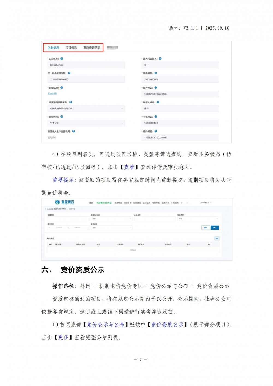The image size is (273, 386).
Task: Click help icon beside 营业执照 label
Action: 62,88
